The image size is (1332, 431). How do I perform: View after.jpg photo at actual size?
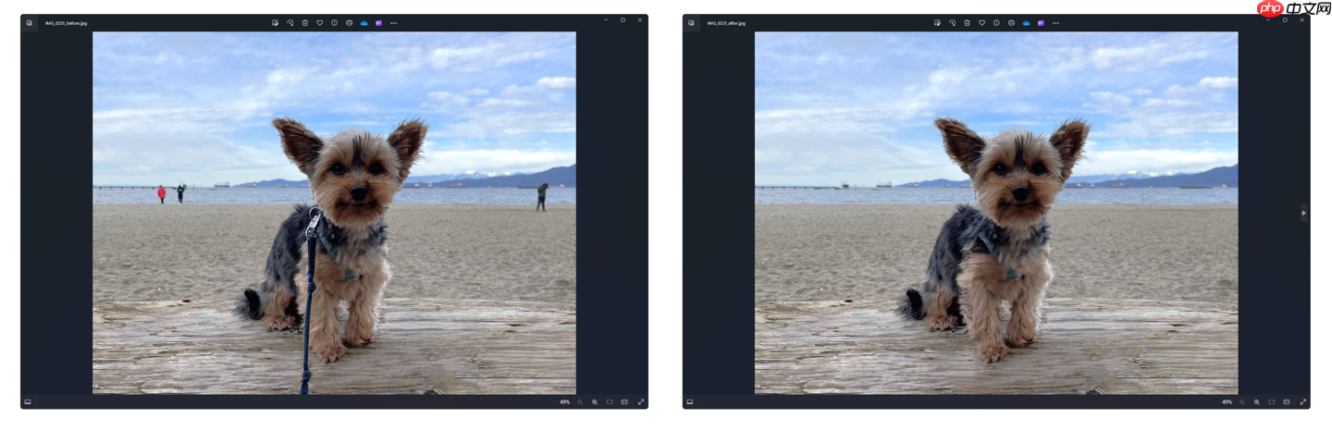click(1287, 402)
